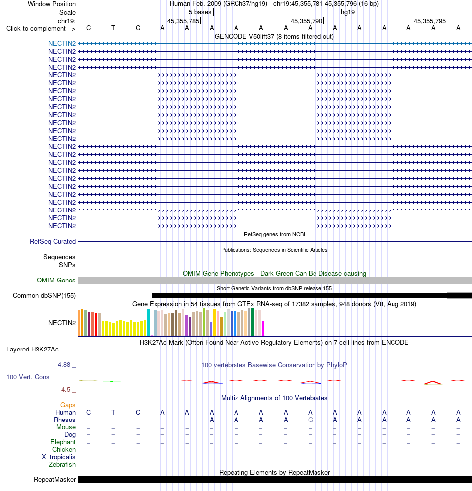Click the Dog species label

click(70, 434)
